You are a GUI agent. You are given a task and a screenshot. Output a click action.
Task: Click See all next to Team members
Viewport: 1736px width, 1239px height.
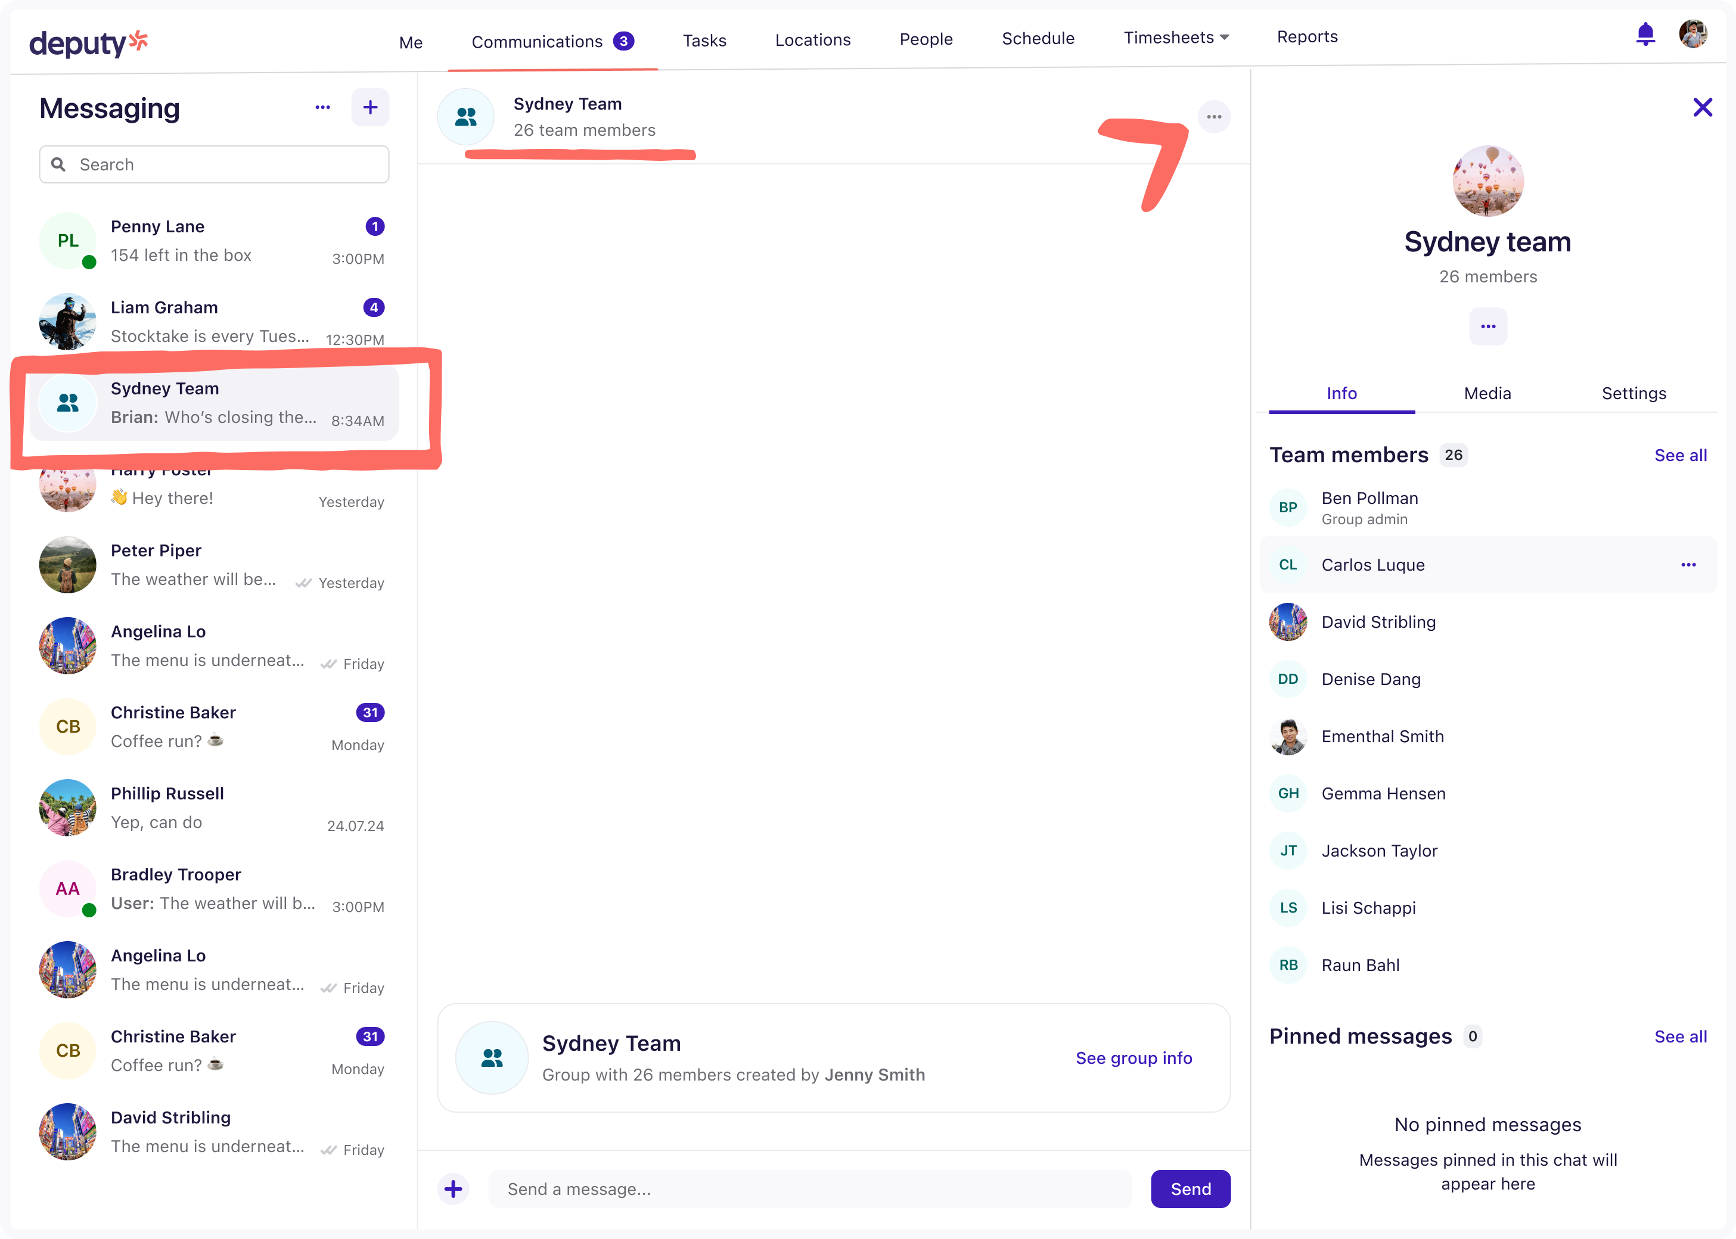pyautogui.click(x=1681, y=454)
